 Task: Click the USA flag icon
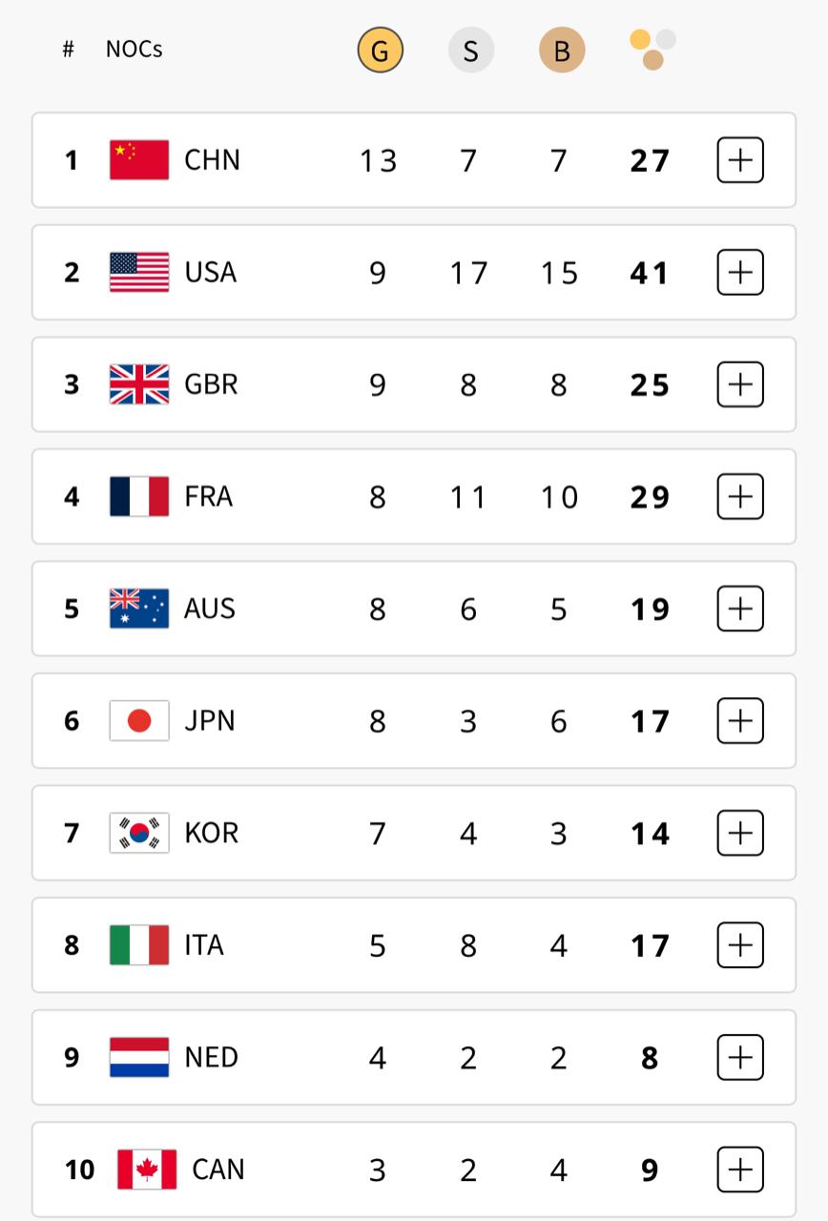[139, 273]
